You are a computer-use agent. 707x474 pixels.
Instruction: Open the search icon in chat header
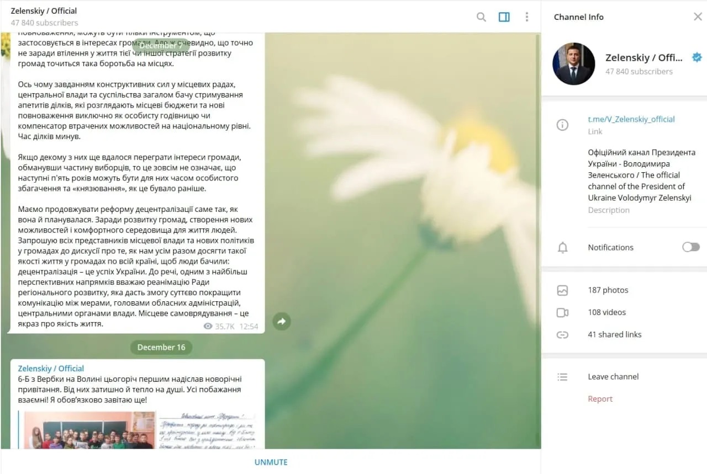[x=481, y=17]
